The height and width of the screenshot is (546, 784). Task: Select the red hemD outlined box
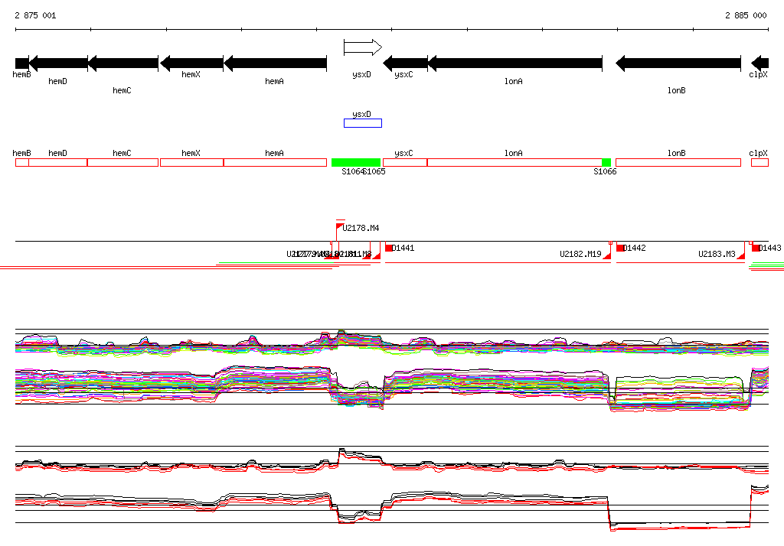click(58, 162)
